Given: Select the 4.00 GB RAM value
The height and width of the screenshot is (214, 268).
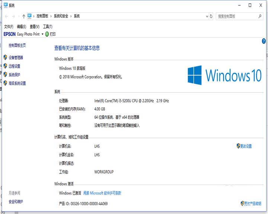Looking at the screenshot, I should pos(100,109).
